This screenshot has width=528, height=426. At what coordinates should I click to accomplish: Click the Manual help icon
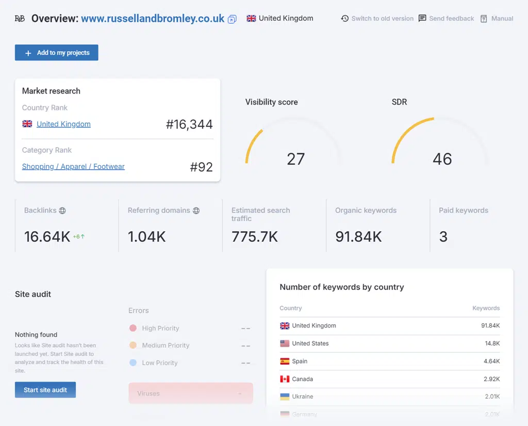484,19
